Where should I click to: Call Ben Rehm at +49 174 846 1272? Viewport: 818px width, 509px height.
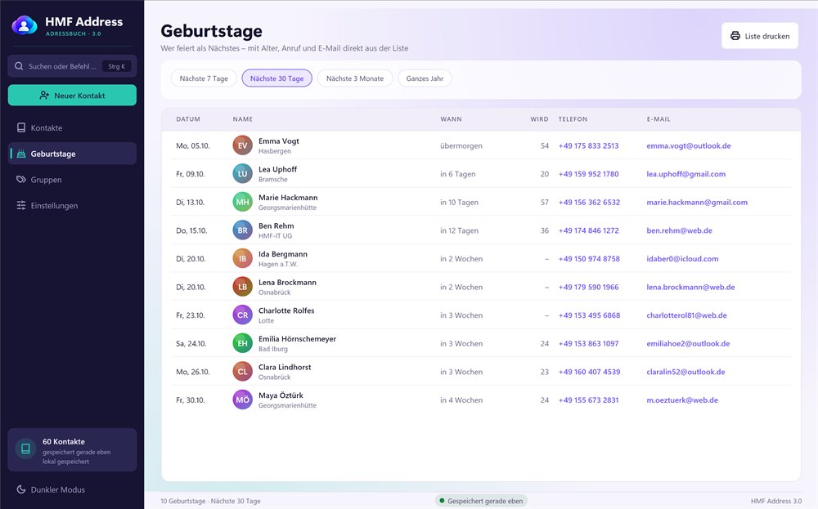(588, 230)
